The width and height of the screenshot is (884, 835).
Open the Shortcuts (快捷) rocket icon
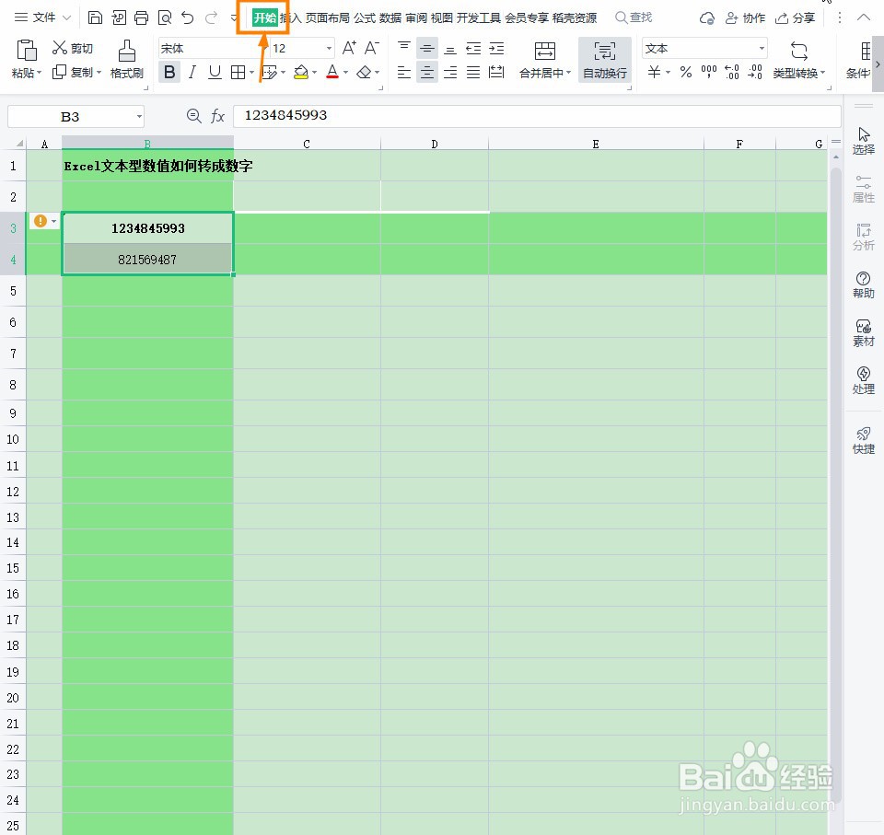point(863,440)
